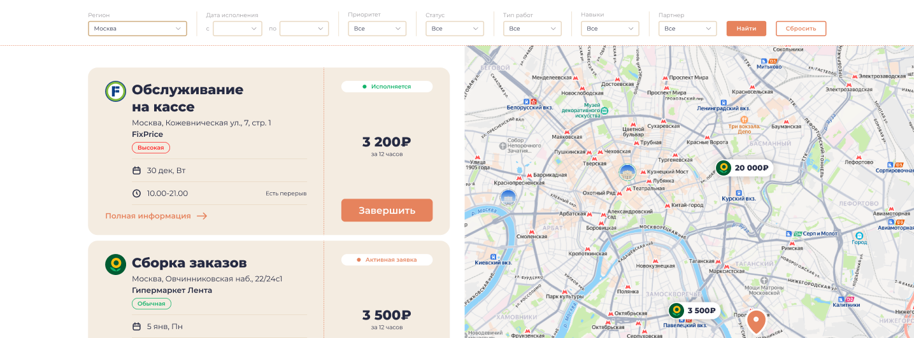The width and height of the screenshot is (914, 338).
Task: Open the Приоритет dropdown
Action: [377, 29]
